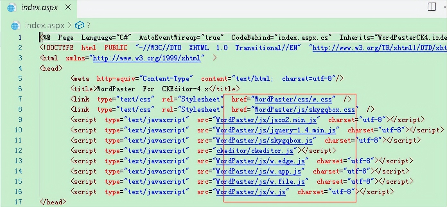Click line number 1 in the gutter
Image resolution: width=447 pixels, height=207 pixels.
click(20, 38)
